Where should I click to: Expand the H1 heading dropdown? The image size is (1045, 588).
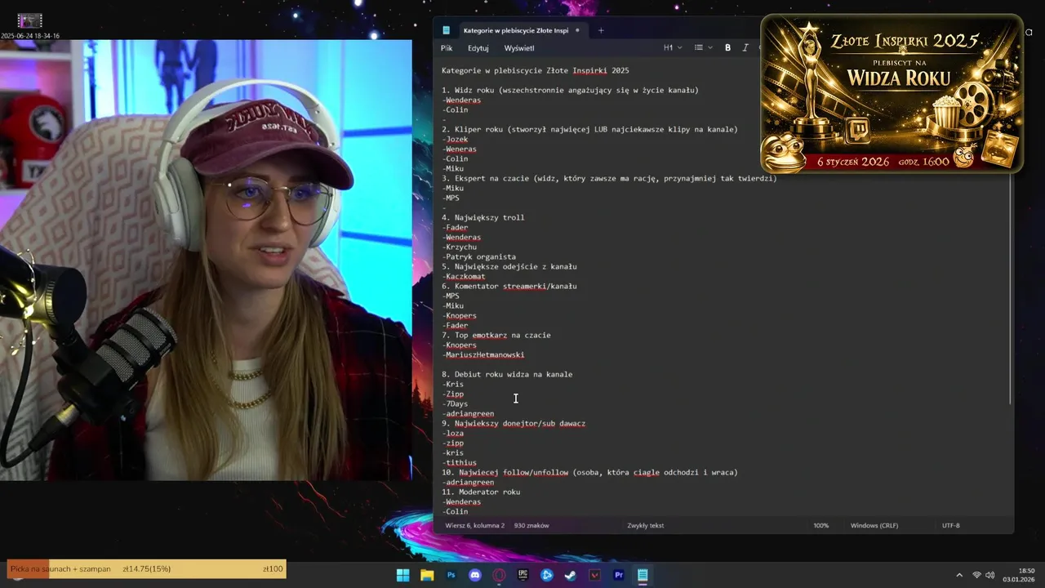[x=673, y=48]
